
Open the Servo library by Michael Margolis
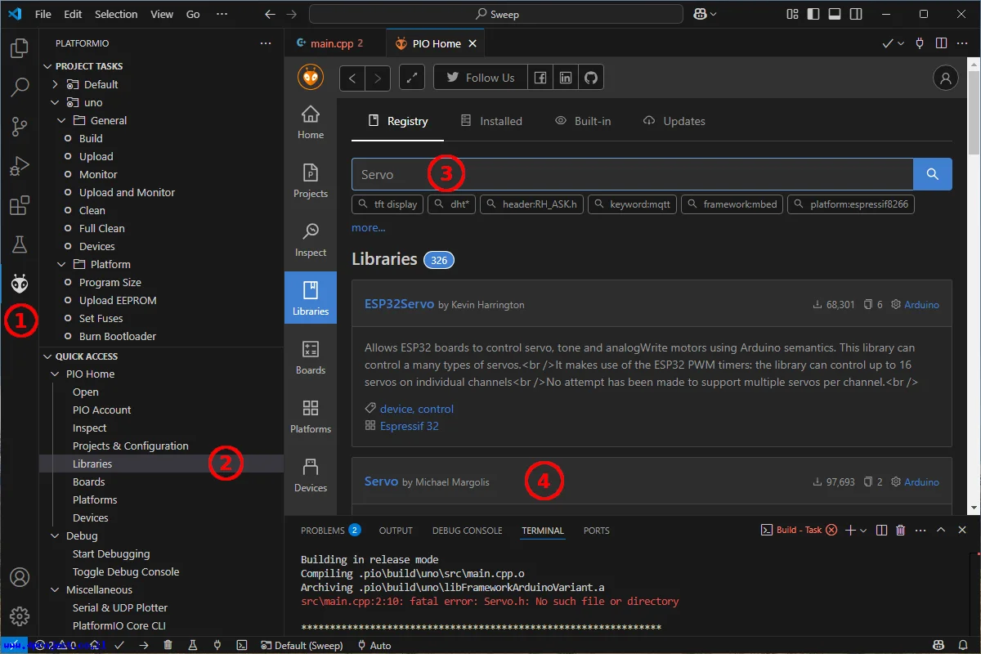point(381,482)
